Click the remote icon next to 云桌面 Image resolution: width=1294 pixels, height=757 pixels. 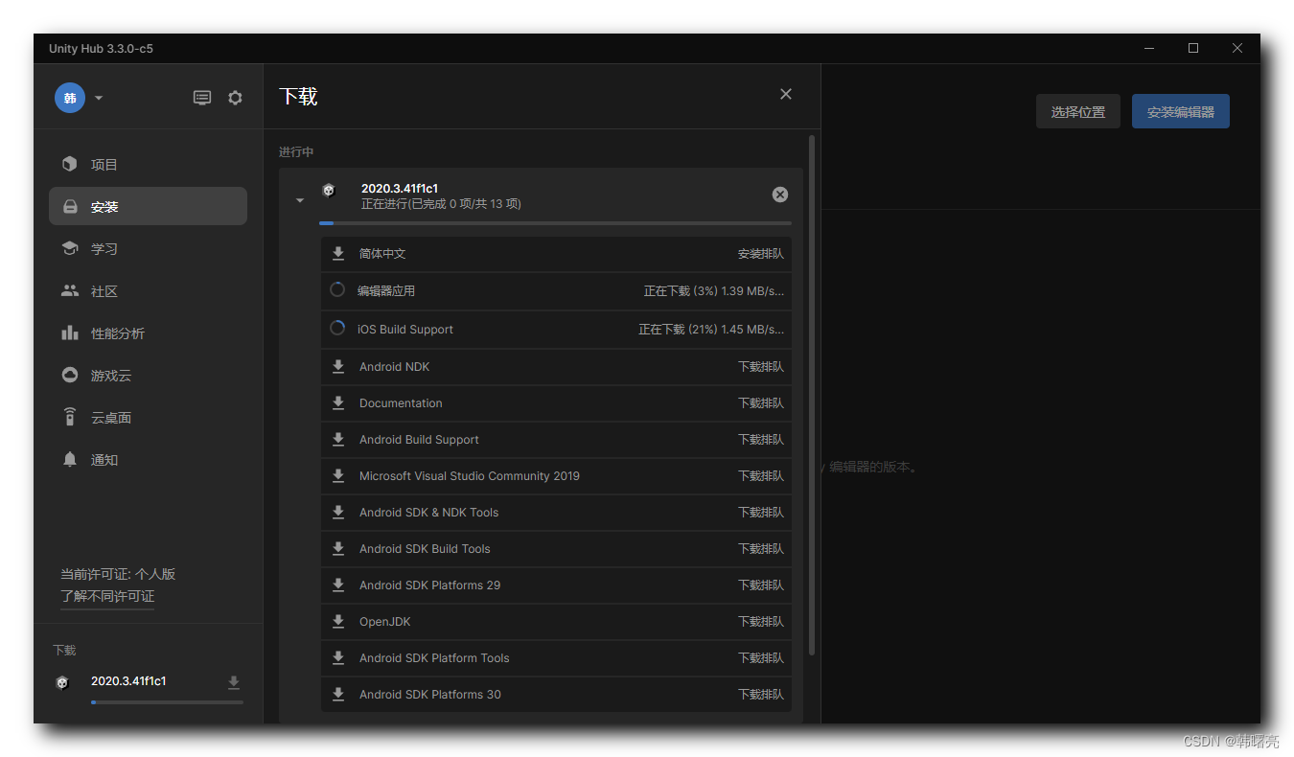tap(69, 417)
